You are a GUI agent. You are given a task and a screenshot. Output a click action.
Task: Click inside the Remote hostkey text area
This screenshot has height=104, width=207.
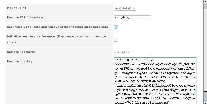155,81
